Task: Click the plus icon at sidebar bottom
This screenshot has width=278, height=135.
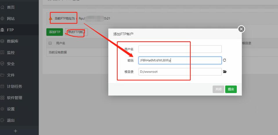Action: click(16, 131)
